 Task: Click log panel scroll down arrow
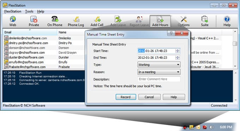click(235, 100)
